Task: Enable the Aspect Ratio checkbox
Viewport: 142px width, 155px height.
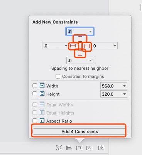Action: click(35, 121)
